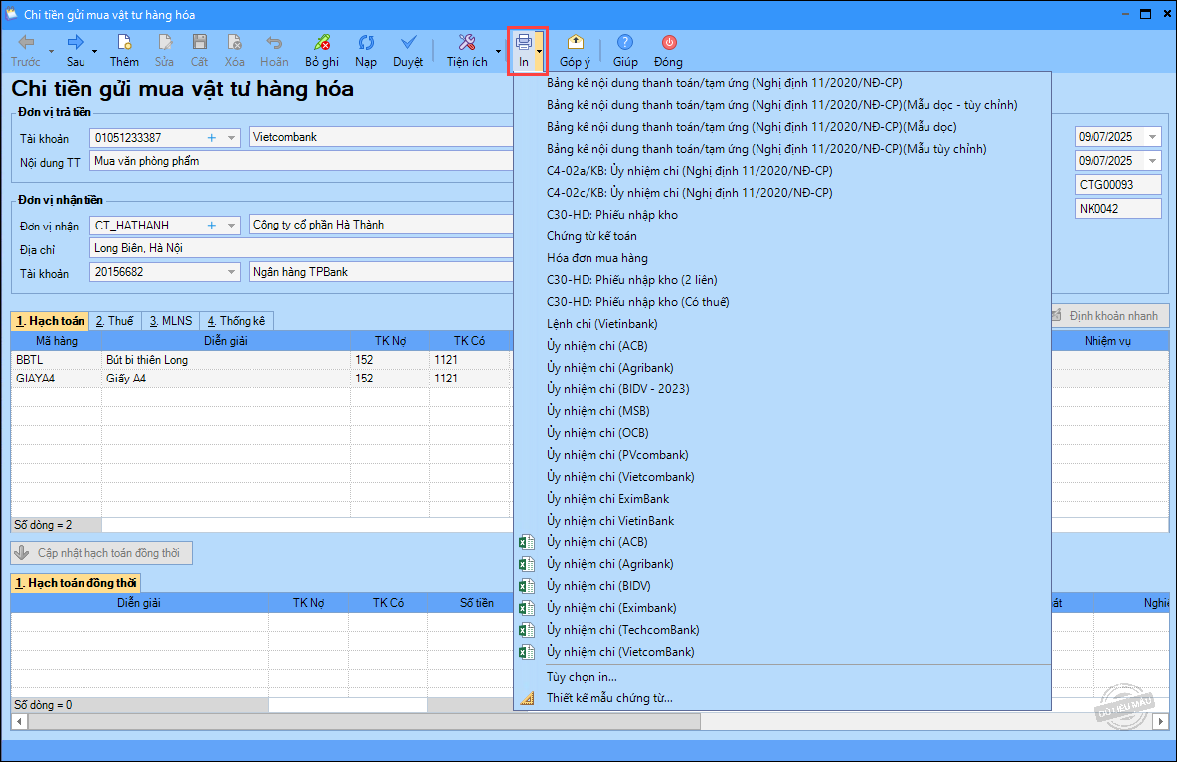Delete the voucher with Xóa
1177x762 pixels.
coord(235,51)
